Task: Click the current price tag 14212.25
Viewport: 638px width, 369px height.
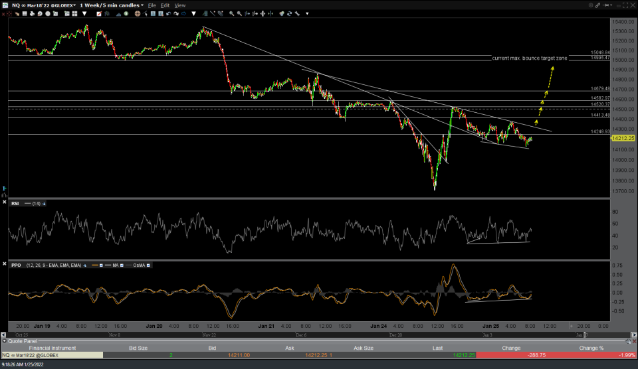Action: pos(623,138)
